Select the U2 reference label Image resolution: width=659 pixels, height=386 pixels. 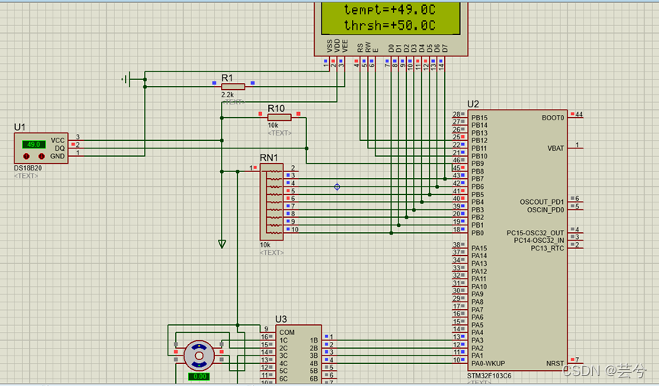[x=473, y=104]
